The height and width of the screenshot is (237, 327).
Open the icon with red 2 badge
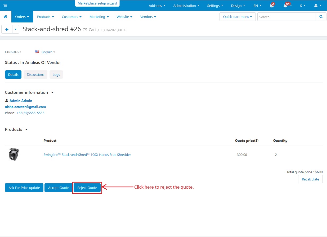pos(272,5)
